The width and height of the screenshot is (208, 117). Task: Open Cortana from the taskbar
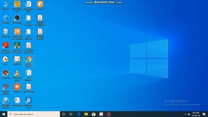point(64,114)
